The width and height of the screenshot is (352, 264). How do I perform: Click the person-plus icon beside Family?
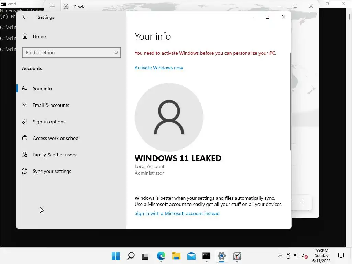[x=25, y=154]
